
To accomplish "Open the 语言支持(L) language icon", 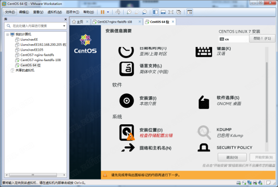I will [127, 69].
